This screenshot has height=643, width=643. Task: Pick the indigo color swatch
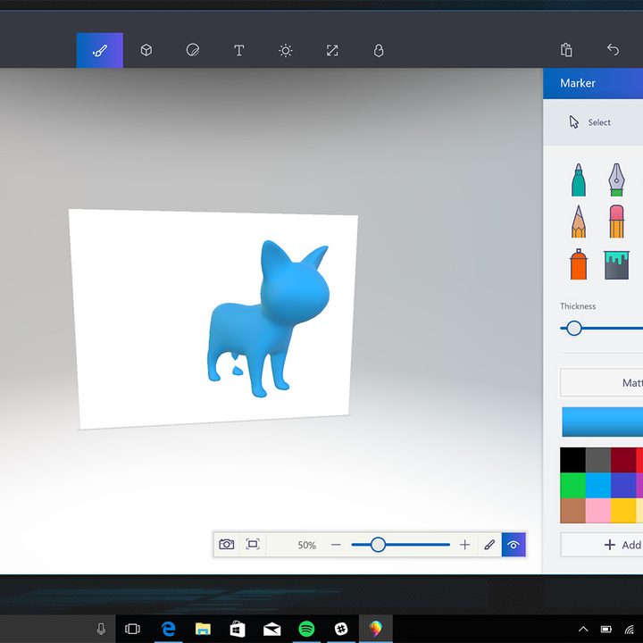[x=623, y=485]
